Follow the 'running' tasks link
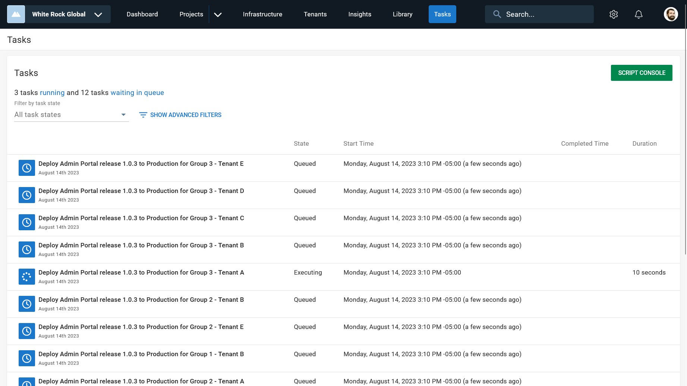The image size is (687, 386). (52, 93)
